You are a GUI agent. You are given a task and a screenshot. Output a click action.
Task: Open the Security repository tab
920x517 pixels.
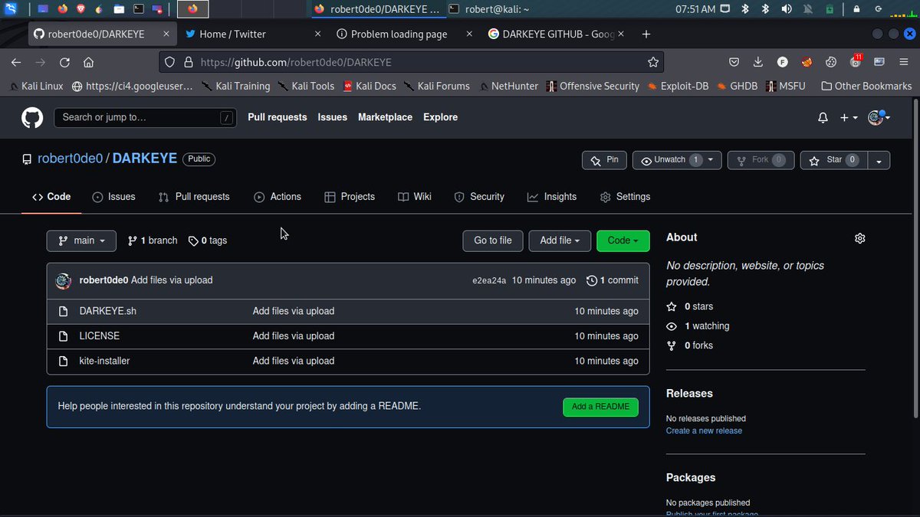tap(479, 197)
